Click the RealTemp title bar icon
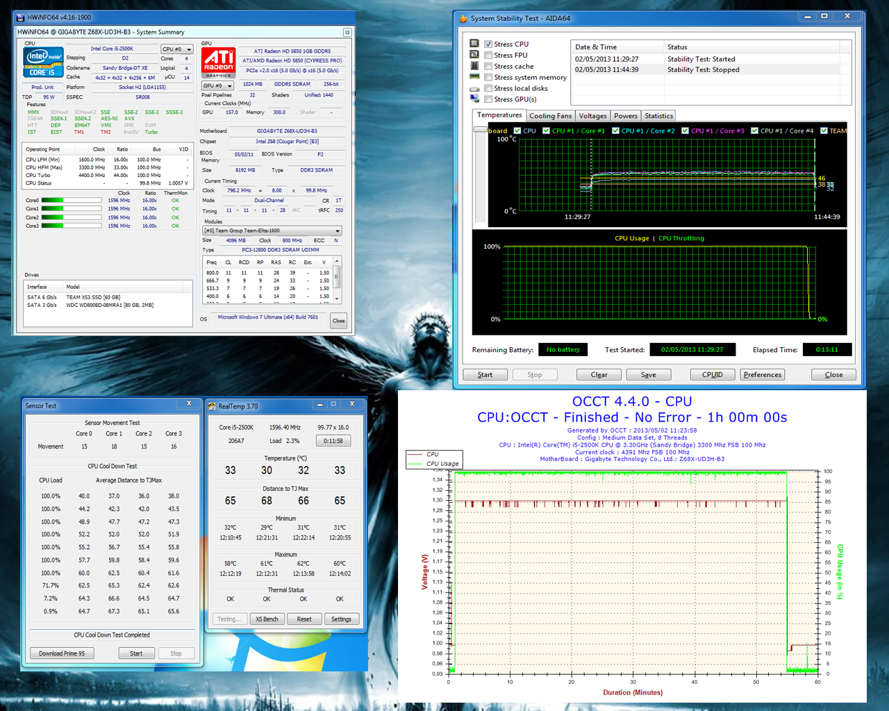This screenshot has width=889, height=711. coord(213,405)
